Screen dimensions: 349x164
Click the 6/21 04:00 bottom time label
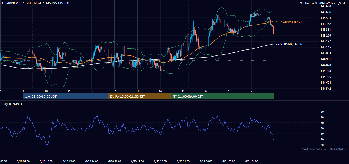(x=252, y=162)
